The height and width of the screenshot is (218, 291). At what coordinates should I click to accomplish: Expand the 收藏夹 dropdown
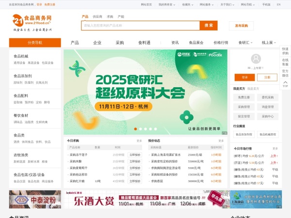click(x=188, y=5)
